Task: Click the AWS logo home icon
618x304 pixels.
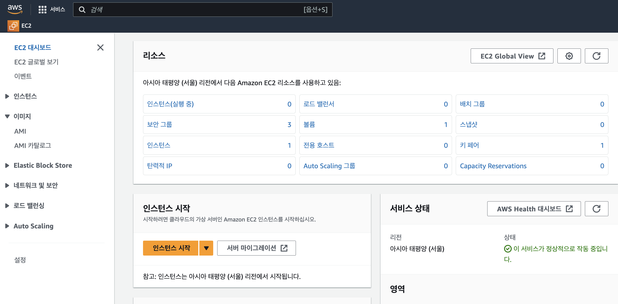Action: [15, 9]
